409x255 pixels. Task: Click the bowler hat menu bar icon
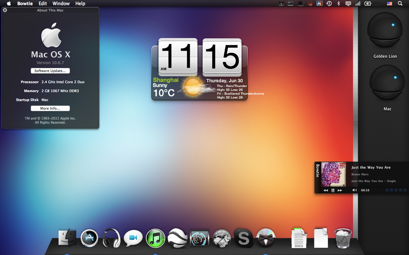[300, 4]
